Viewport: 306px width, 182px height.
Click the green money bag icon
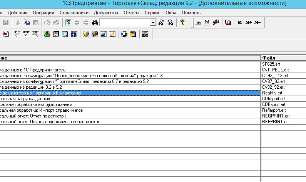[x=47, y=34]
